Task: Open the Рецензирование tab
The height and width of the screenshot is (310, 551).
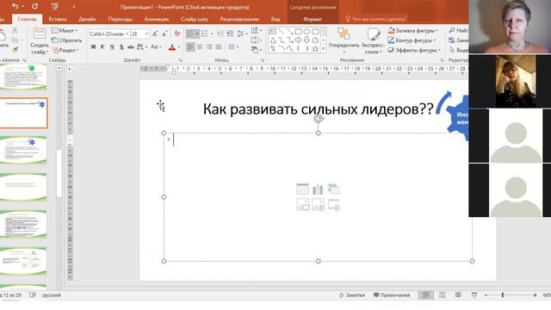Action: (239, 19)
